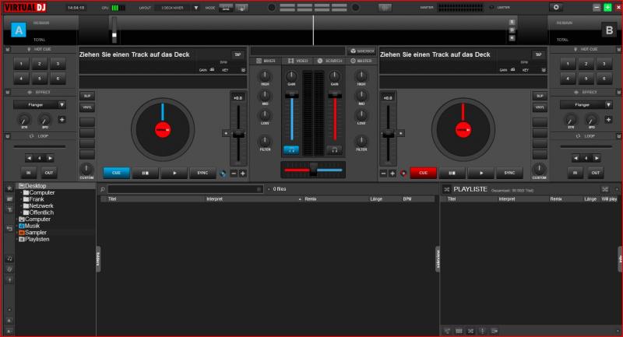Screen dimensions: 623x337
Task: Switch to the SCRATCH tab in mixer
Action: pos(329,60)
